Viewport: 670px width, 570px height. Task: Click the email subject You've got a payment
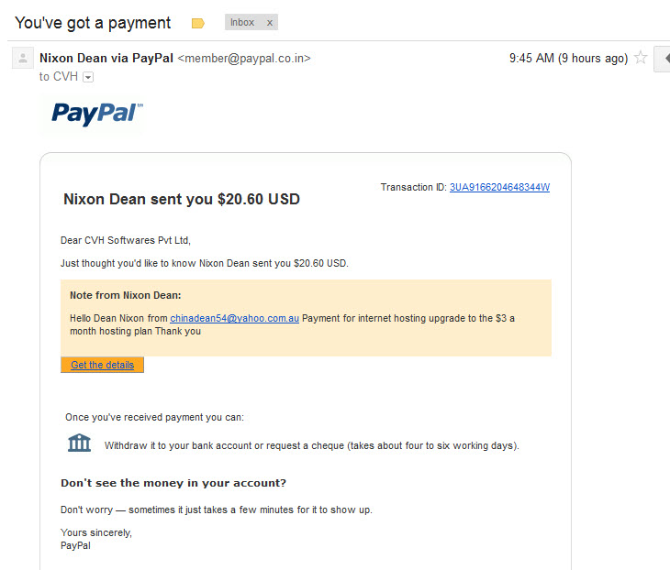click(x=93, y=23)
